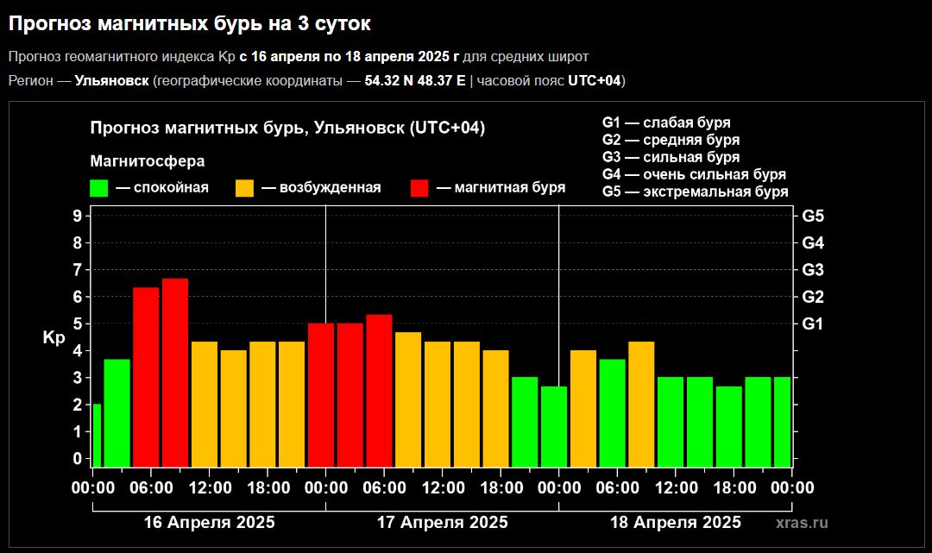Screen dimensions: 932x553
Task: Click the '18 Апреля 2025' date label
Action: click(675, 522)
